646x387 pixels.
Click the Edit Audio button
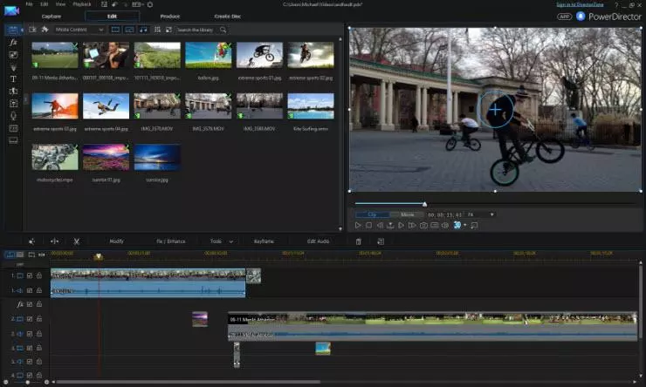(318, 241)
